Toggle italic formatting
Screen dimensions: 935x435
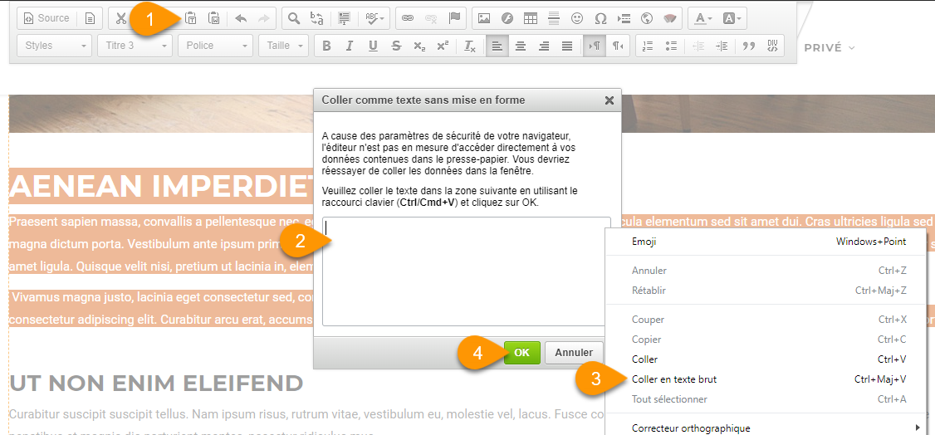click(x=350, y=46)
